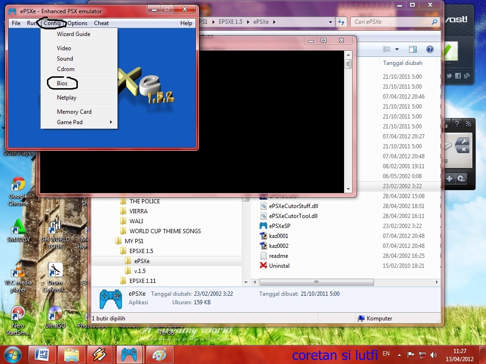
Task: Open the Winamp lightning taskbar icon
Action: 100,355
